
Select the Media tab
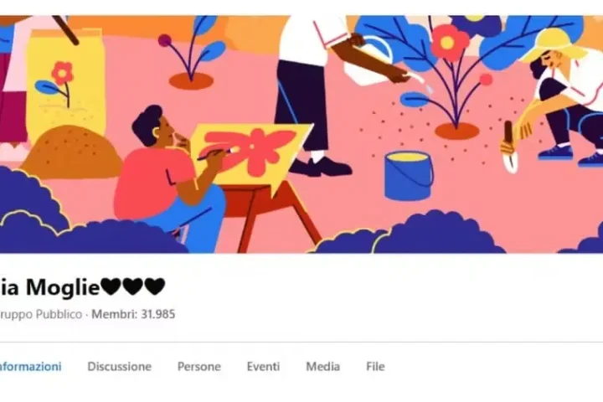click(322, 366)
